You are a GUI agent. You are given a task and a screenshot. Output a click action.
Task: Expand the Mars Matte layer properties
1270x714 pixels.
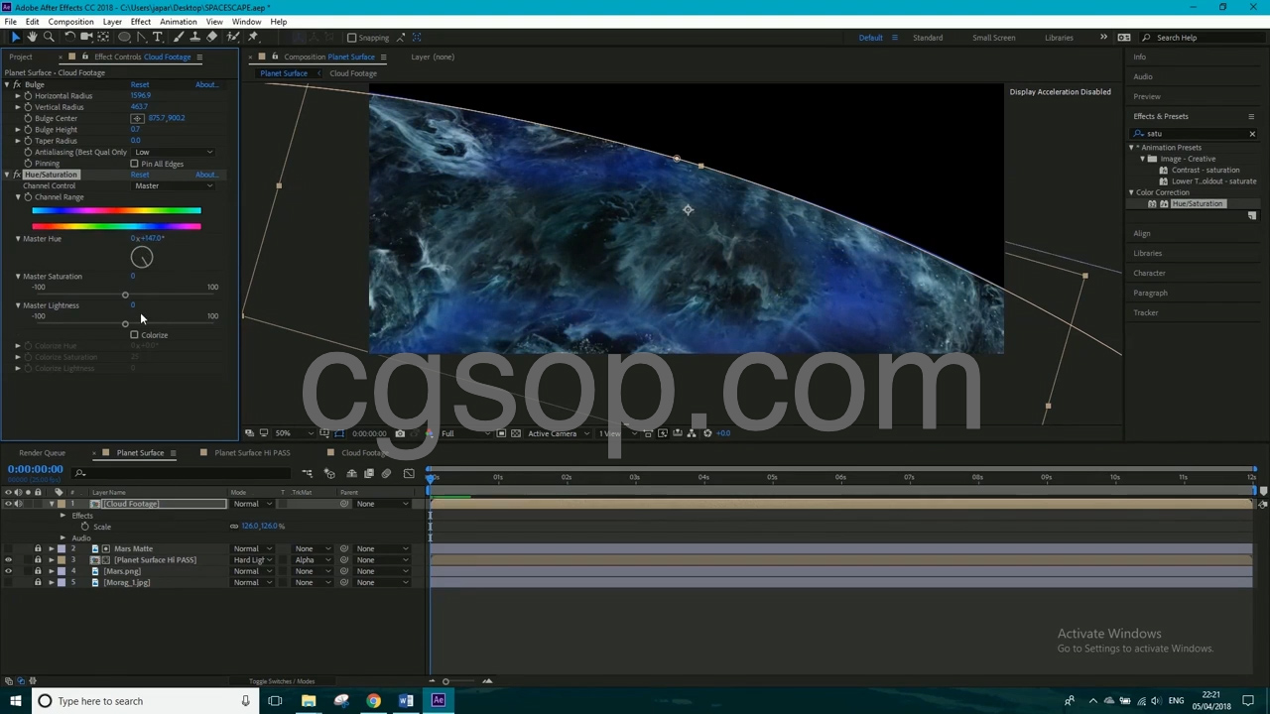click(52, 548)
